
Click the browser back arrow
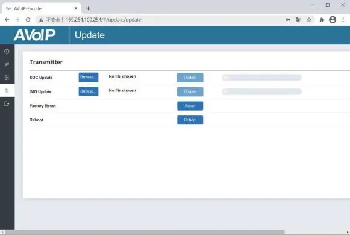tap(7, 20)
